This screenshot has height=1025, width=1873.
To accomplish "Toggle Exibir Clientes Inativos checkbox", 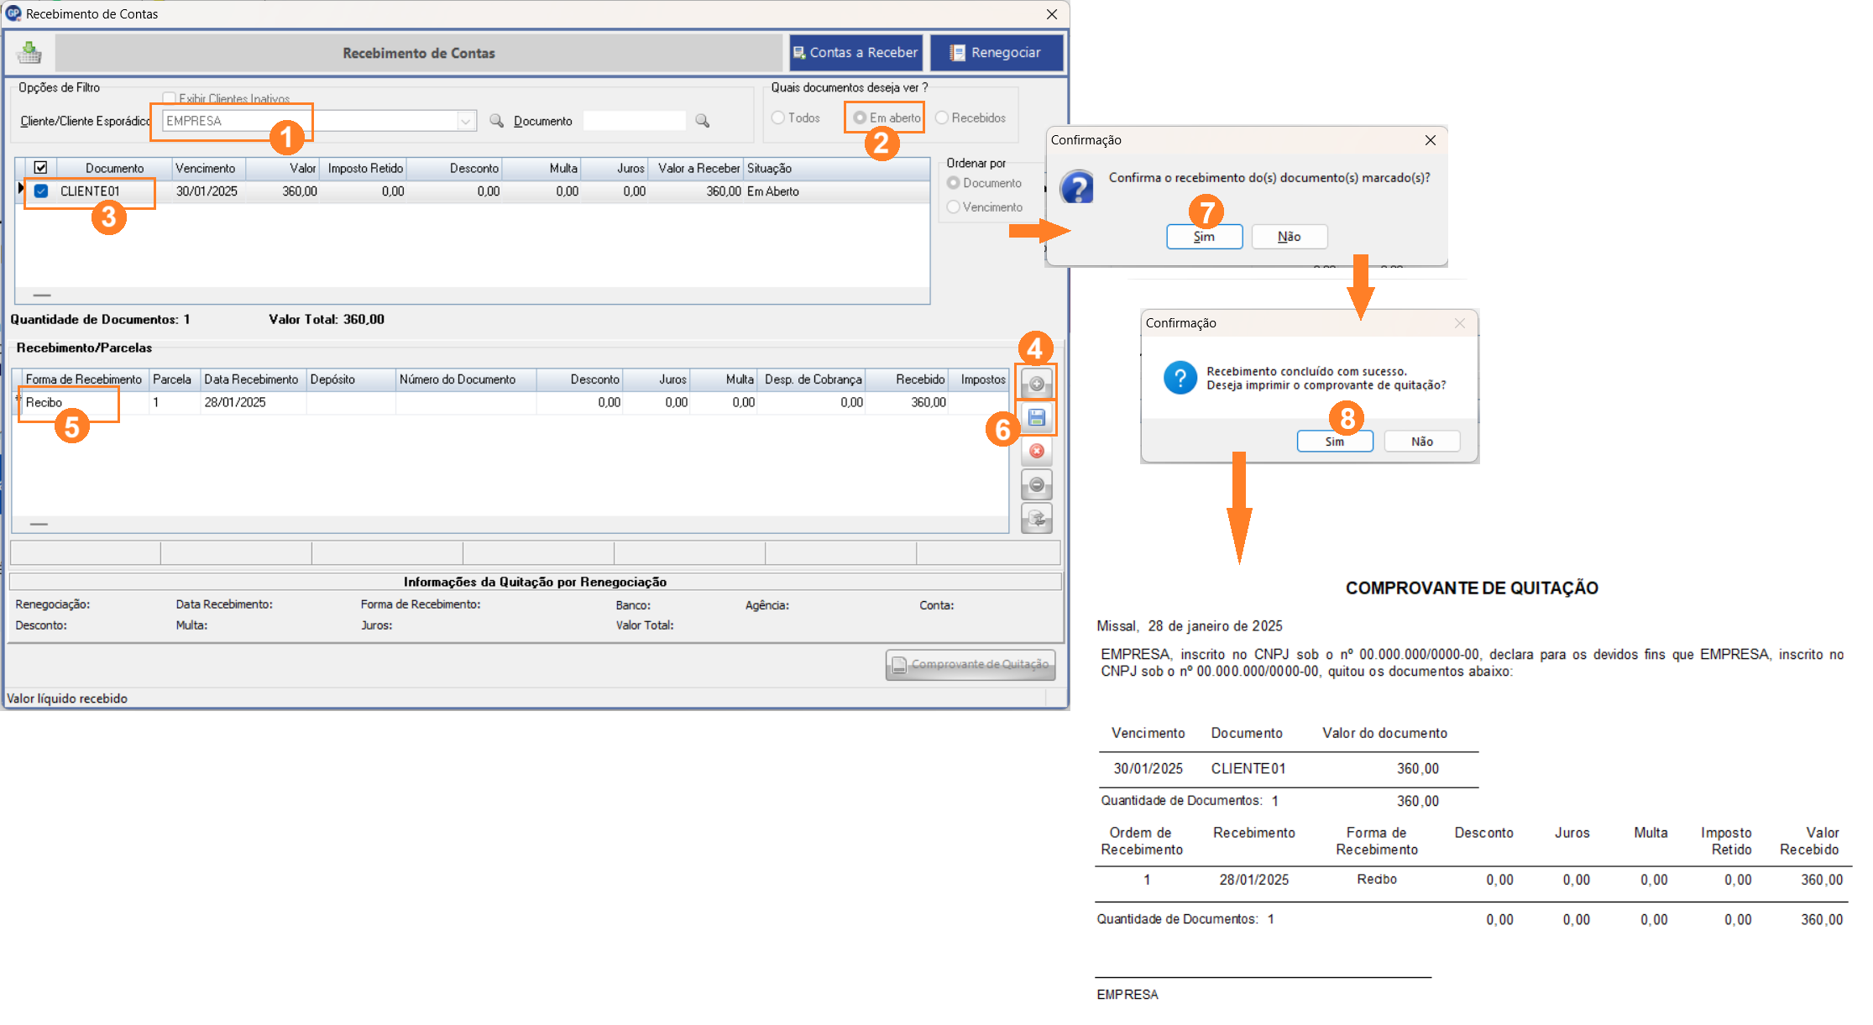I will click(x=169, y=98).
